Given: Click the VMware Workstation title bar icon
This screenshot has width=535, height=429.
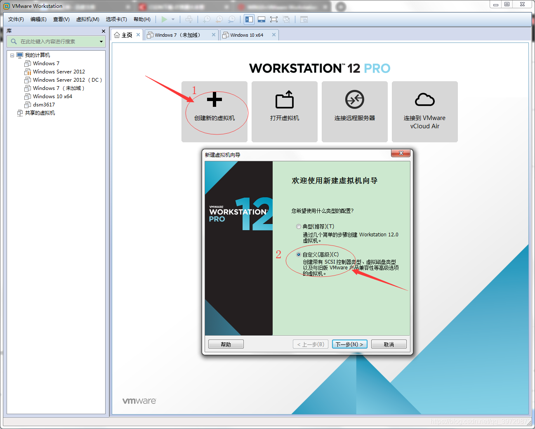Looking at the screenshot, I should pos(7,6).
